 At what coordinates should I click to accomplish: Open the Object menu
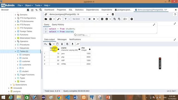29,6
